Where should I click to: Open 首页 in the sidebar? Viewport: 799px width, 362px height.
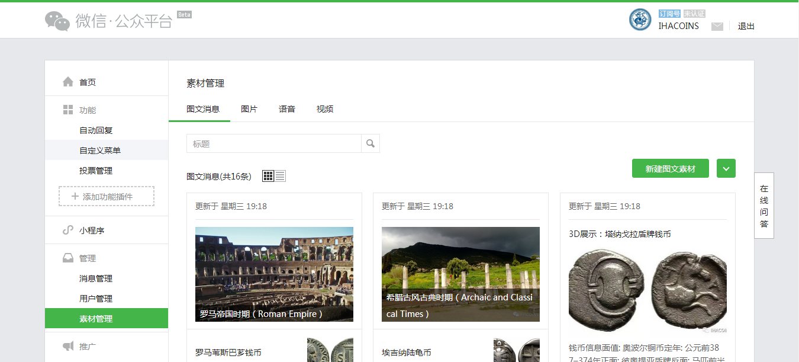point(88,82)
